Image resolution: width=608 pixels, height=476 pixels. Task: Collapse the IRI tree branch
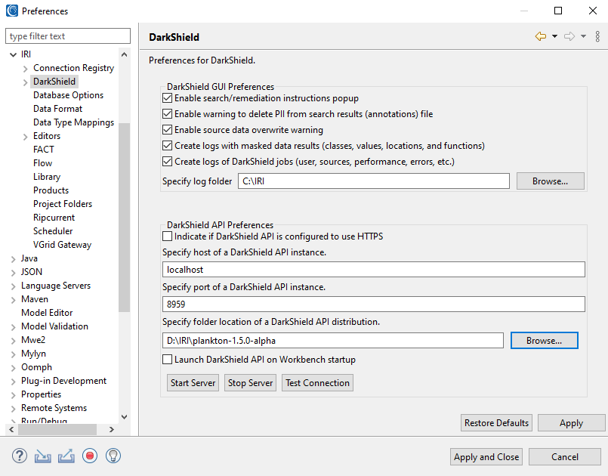click(12, 54)
